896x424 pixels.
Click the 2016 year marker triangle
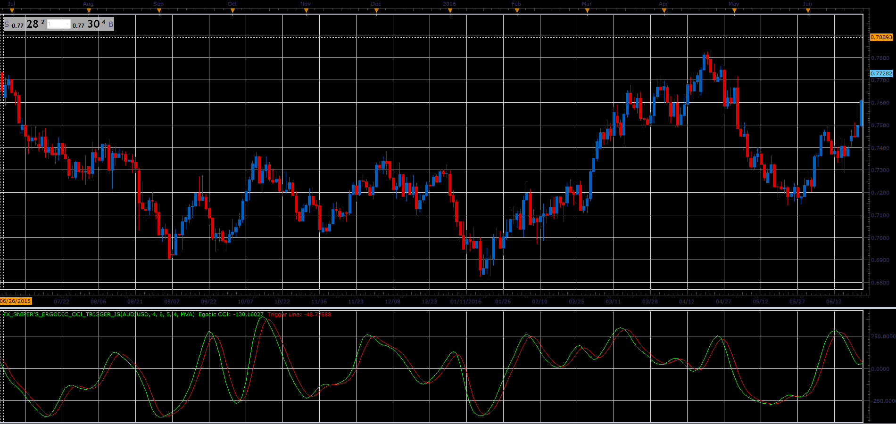pyautogui.click(x=450, y=11)
